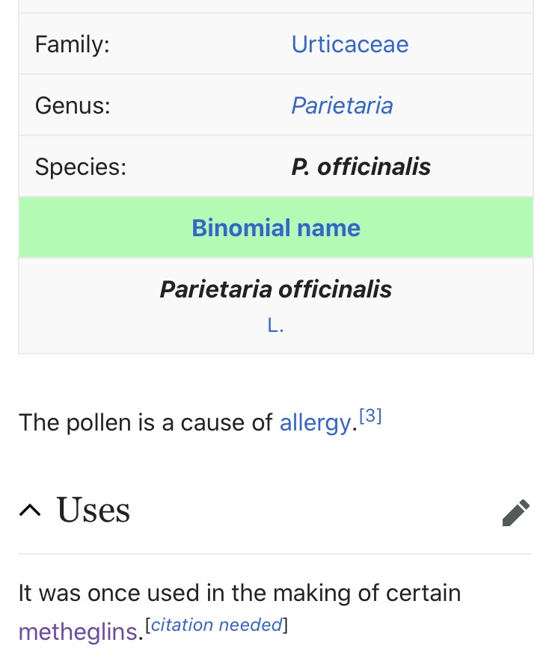Click the Species: row label
Image resolution: width=555 pixels, height=669 pixels.
pyautogui.click(x=81, y=167)
